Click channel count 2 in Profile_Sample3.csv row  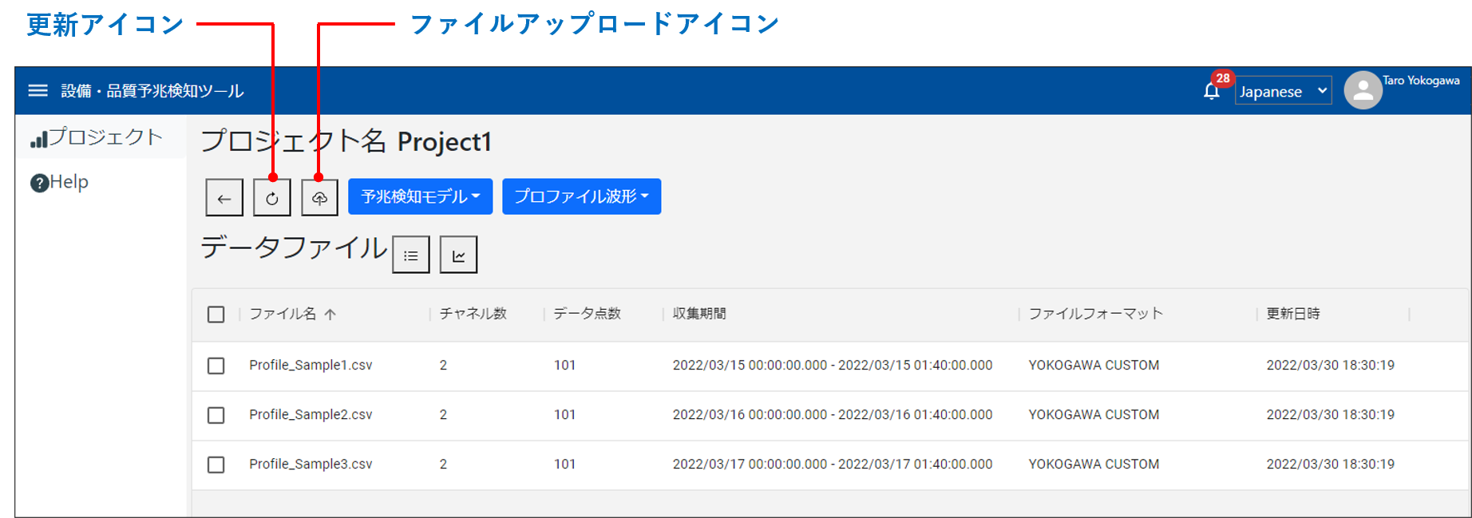(x=443, y=464)
